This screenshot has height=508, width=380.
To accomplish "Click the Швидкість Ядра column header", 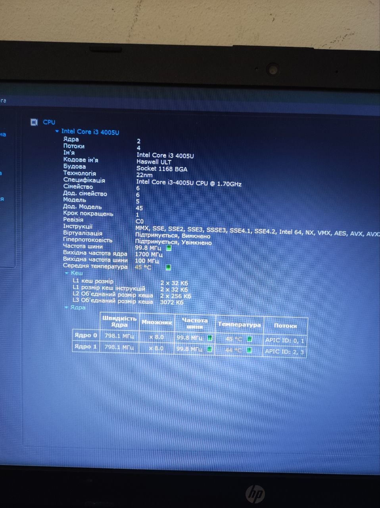I will (119, 321).
